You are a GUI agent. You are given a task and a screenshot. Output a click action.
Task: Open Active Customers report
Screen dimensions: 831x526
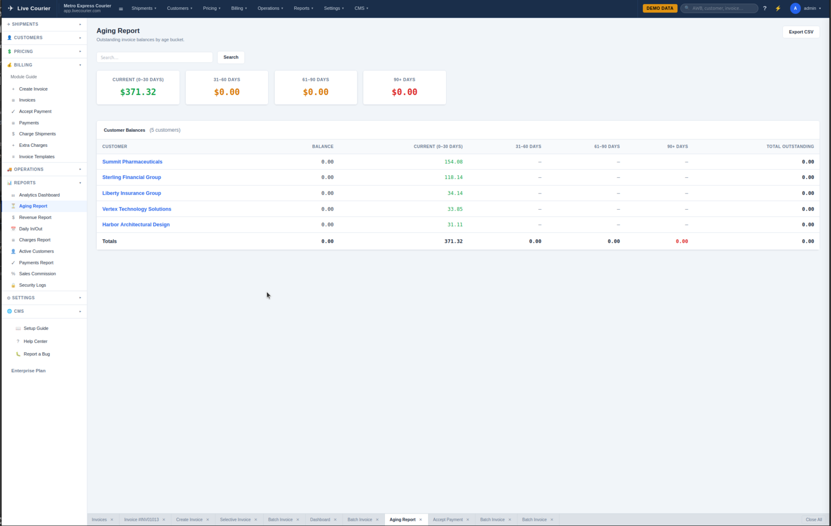(36, 252)
